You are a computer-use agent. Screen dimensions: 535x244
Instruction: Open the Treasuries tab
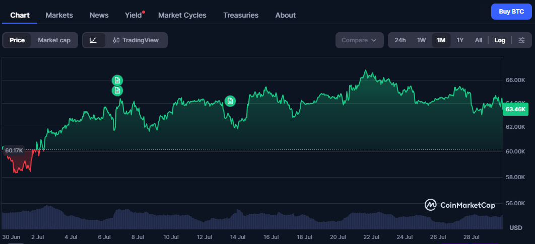coord(241,15)
